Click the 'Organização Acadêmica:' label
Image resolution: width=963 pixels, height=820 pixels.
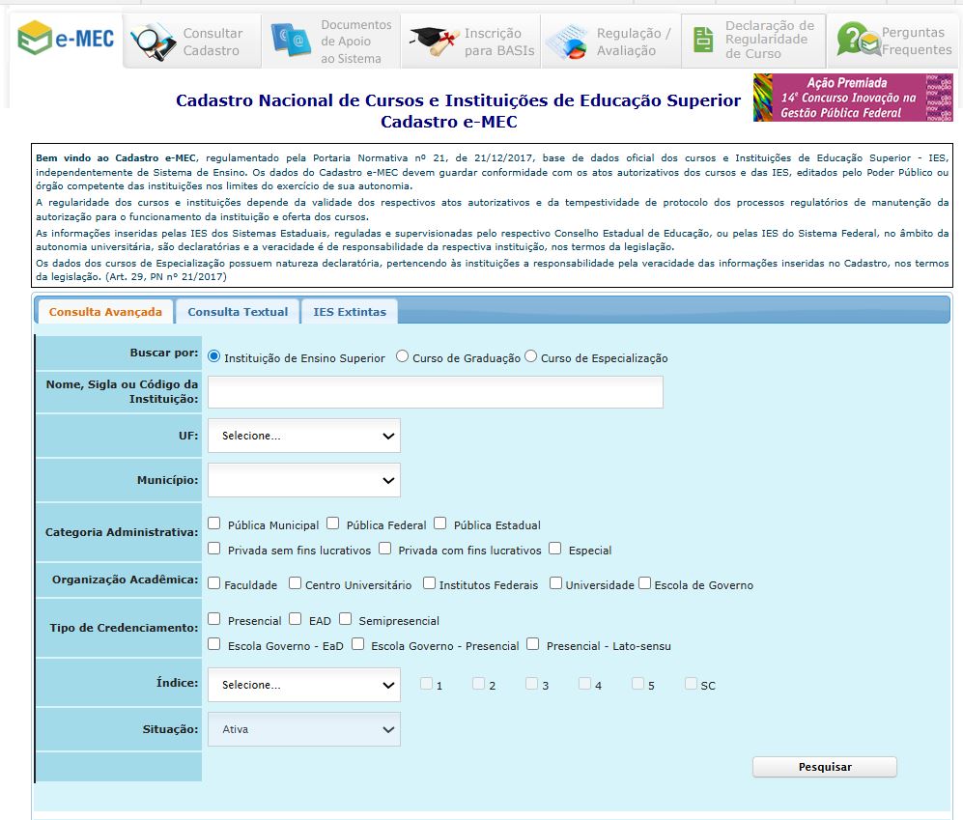point(125,580)
